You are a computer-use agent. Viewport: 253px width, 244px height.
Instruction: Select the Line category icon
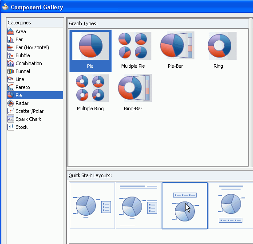(x=11, y=79)
